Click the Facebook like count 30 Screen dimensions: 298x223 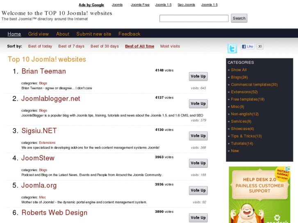pyautogui.click(x=260, y=47)
